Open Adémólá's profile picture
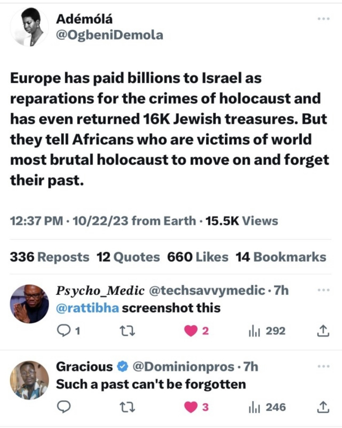This screenshot has height=428, width=342. (29, 27)
